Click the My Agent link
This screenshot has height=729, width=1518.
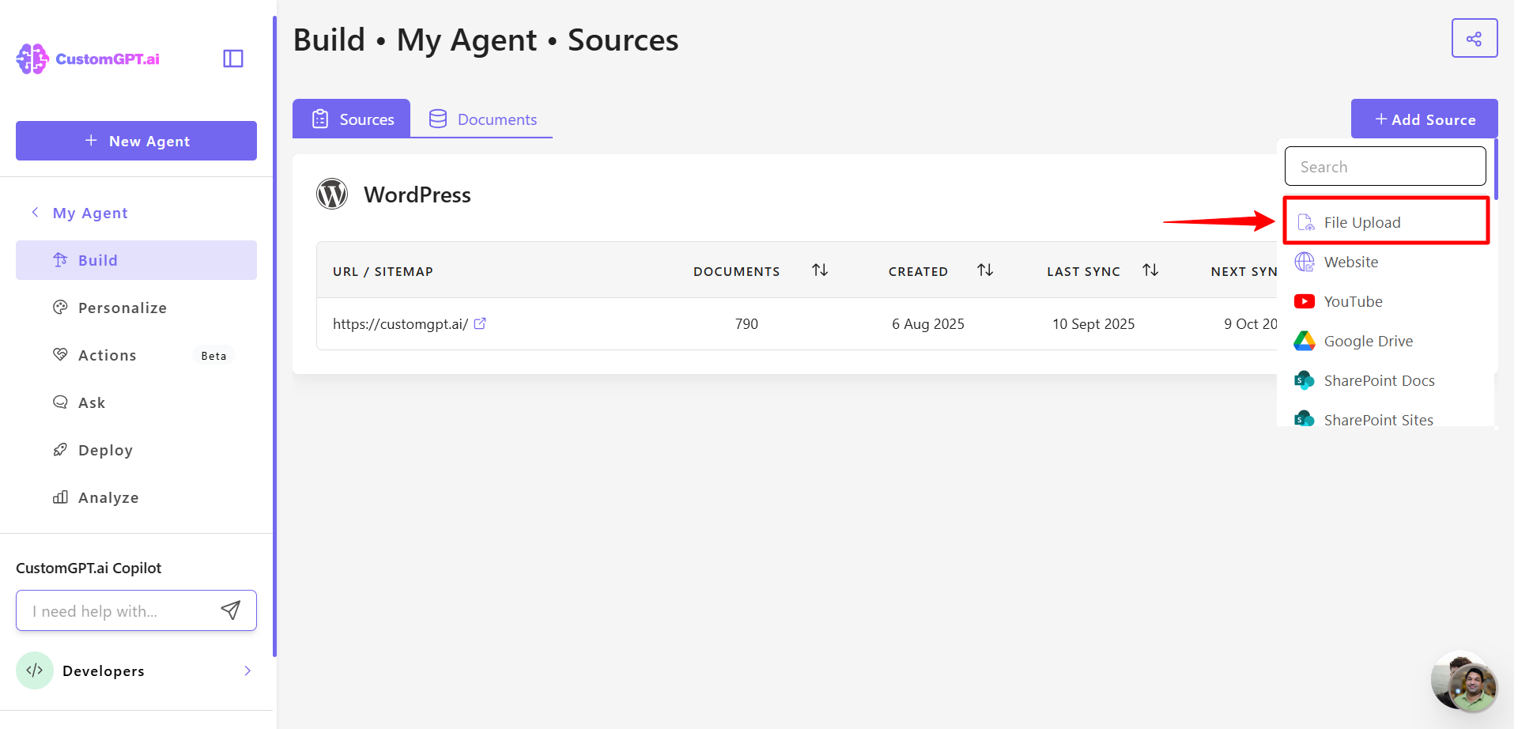(x=90, y=213)
